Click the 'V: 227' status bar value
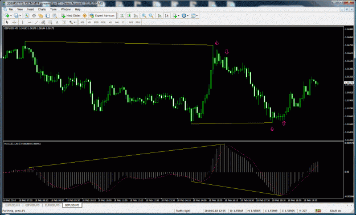356x215 pixels. click(x=303, y=211)
